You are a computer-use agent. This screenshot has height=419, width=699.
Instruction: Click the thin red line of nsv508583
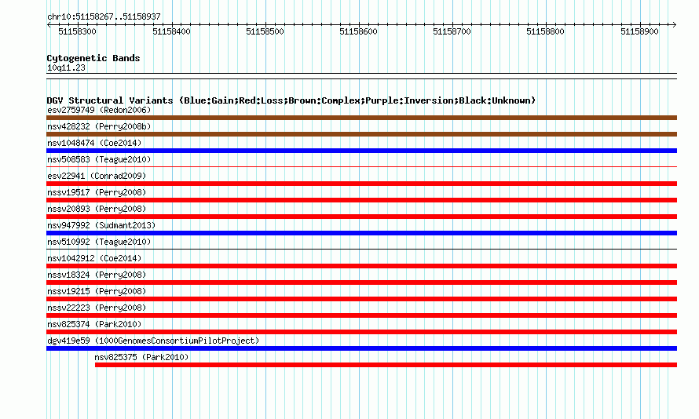[361, 167]
